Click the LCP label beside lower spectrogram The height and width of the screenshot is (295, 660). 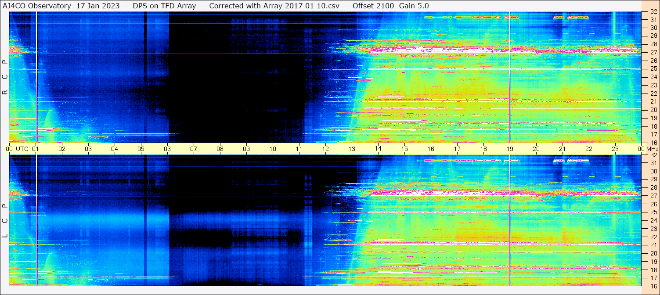coord(5,221)
